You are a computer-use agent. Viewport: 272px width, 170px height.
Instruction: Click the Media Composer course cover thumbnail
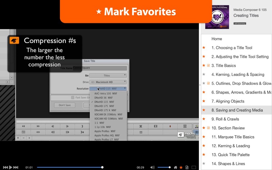(217, 17)
